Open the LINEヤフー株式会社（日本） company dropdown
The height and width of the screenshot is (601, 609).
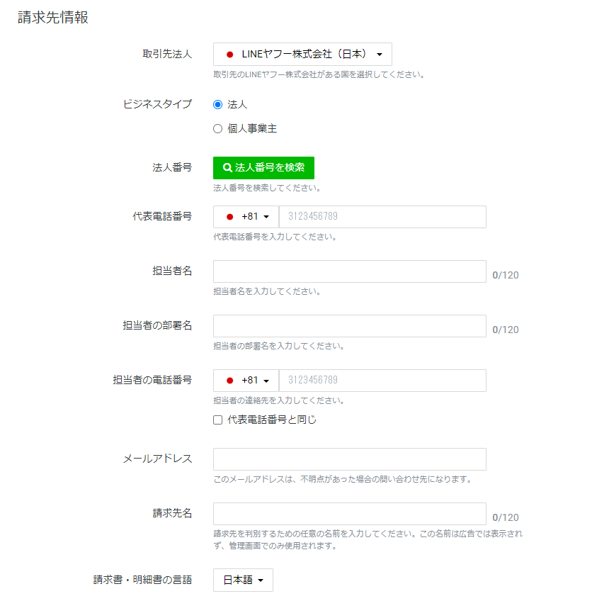pos(301,53)
